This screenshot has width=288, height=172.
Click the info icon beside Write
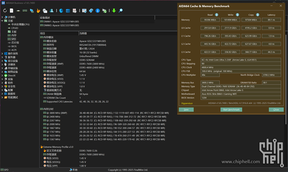pos(237,15)
